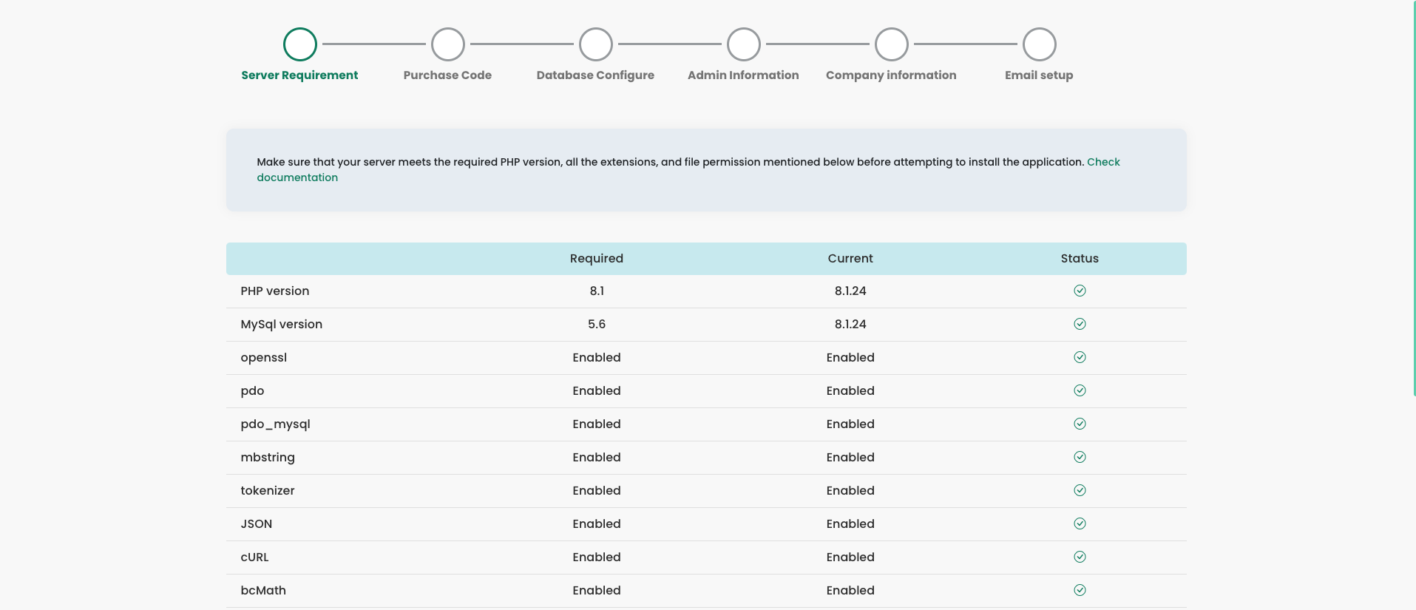Click the openssl status checkmark
Viewport: 1416px width, 610px height.
(x=1080, y=357)
